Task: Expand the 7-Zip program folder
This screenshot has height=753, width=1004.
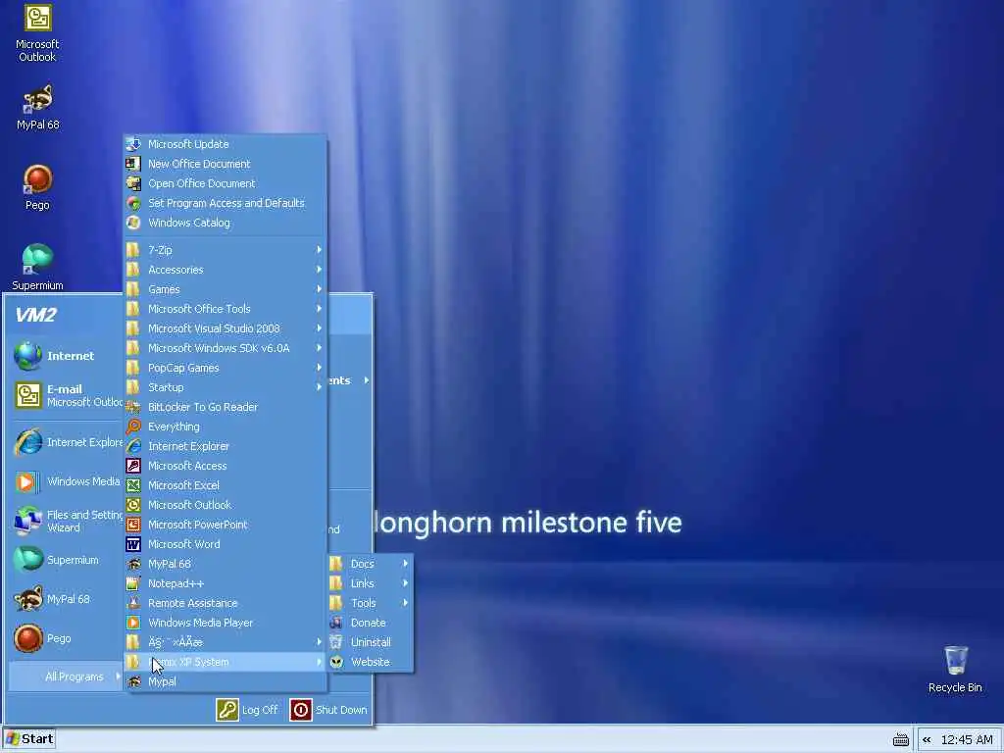Action: tap(225, 250)
